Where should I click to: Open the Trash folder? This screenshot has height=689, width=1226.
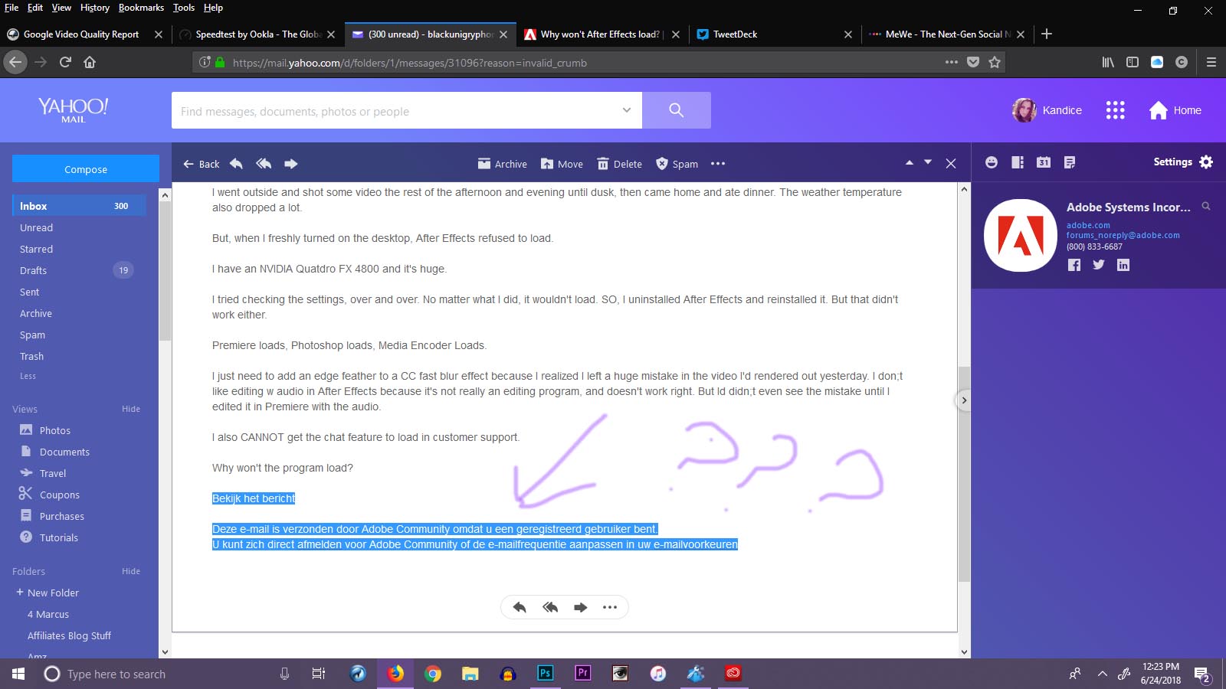pyautogui.click(x=31, y=356)
